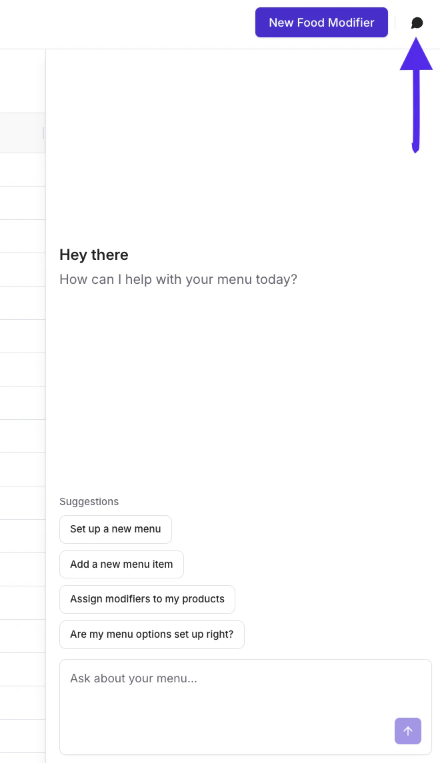Click inside the 'Ask about your menu' field

(x=200, y=678)
